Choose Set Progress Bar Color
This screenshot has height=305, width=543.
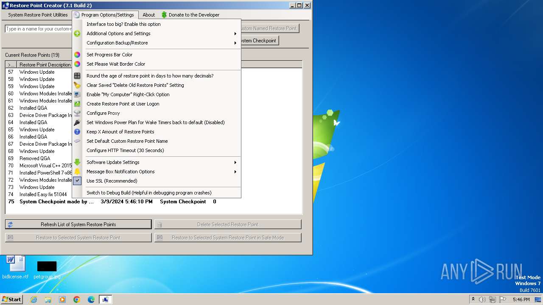(157, 55)
